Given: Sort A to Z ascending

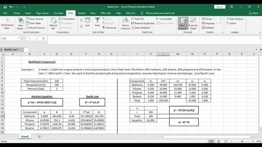Looking at the screenshot, I should (81, 20).
